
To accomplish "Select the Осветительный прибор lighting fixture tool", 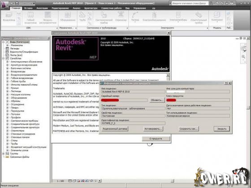I will click(199, 18).
